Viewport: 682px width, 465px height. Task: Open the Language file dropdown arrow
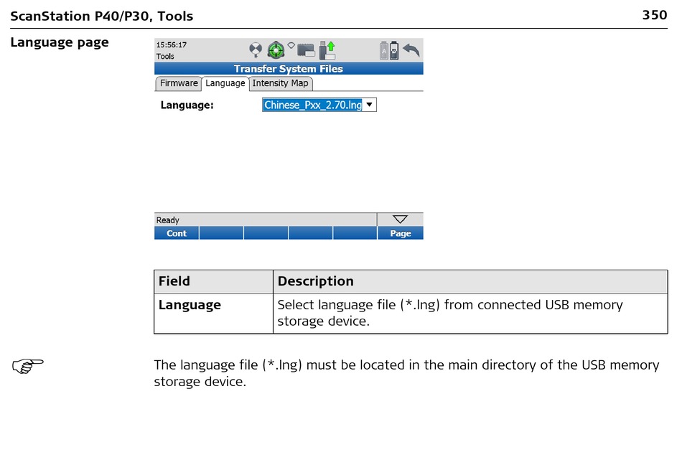369,105
